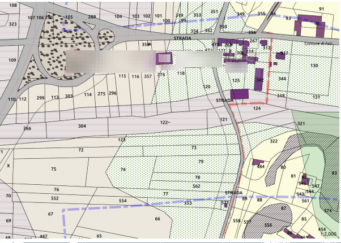
Task: Click the Comune di Asti label
Action: [x=318, y=44]
